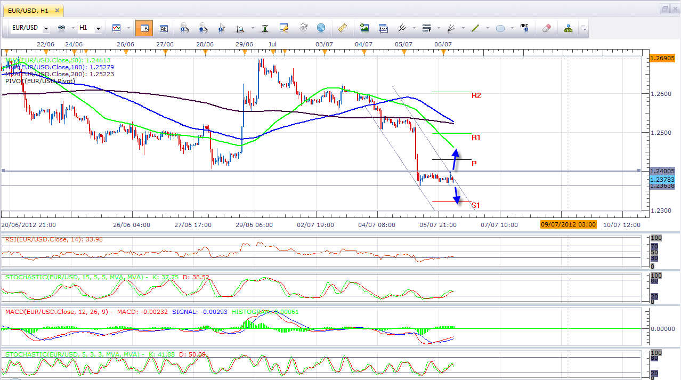
Task: Click the STOCHASTIC 15, 5, 5 indicator label
Action: (x=107, y=277)
